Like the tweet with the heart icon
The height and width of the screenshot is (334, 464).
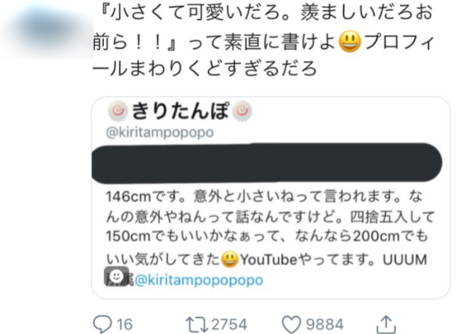291,324
